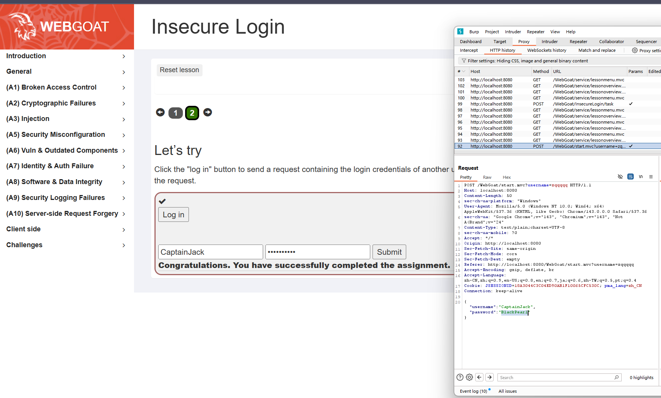This screenshot has height=398, width=661.
Task: Toggle line wrap button in request editor
Action: 630,177
